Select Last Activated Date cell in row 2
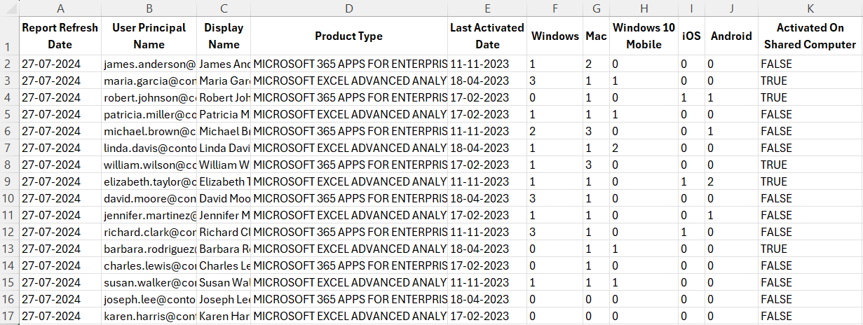 (x=487, y=64)
